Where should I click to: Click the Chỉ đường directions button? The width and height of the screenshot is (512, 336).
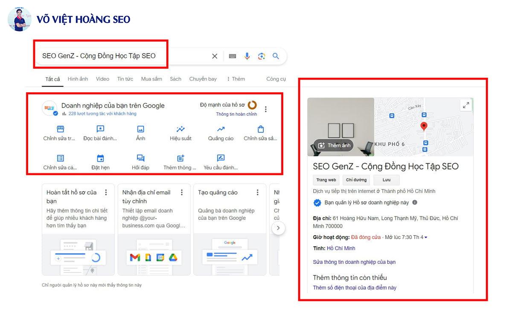coord(356,180)
